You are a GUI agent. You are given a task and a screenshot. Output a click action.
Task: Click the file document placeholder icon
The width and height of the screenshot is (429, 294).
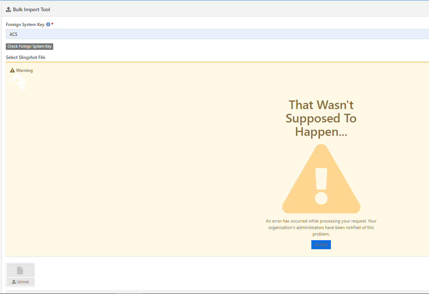tap(20, 270)
